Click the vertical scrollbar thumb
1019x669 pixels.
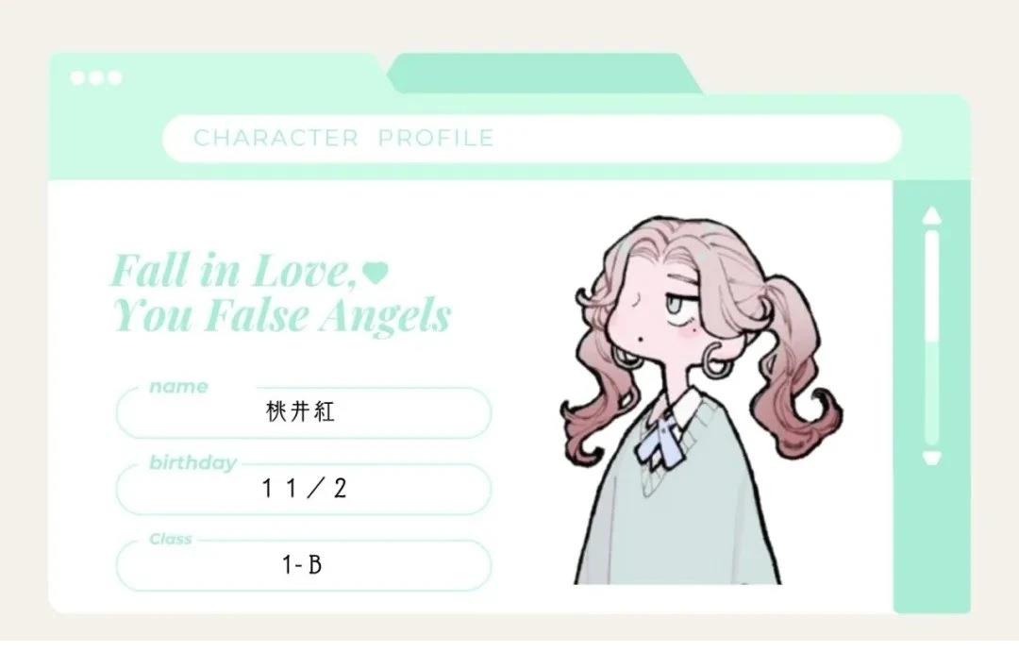point(932,285)
